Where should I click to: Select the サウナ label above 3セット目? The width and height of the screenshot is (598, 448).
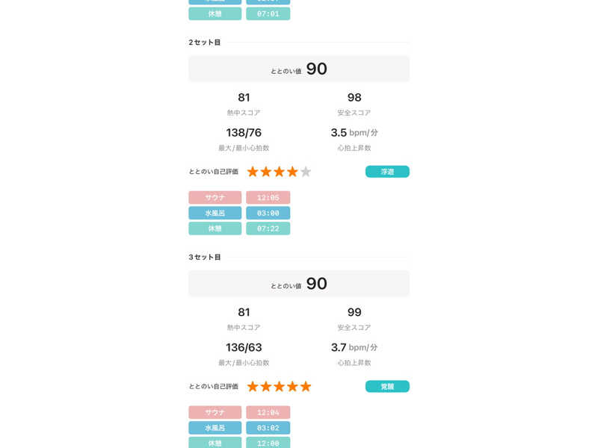click(x=215, y=198)
